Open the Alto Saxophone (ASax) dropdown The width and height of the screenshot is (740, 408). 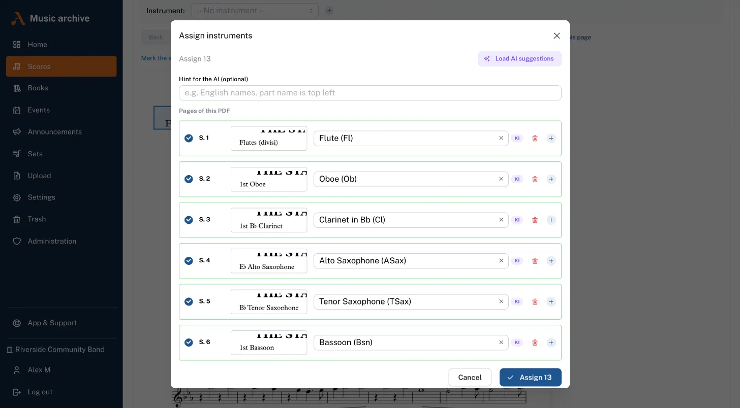(411, 261)
